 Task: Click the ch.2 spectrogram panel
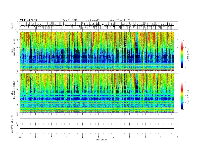pos(97,93)
